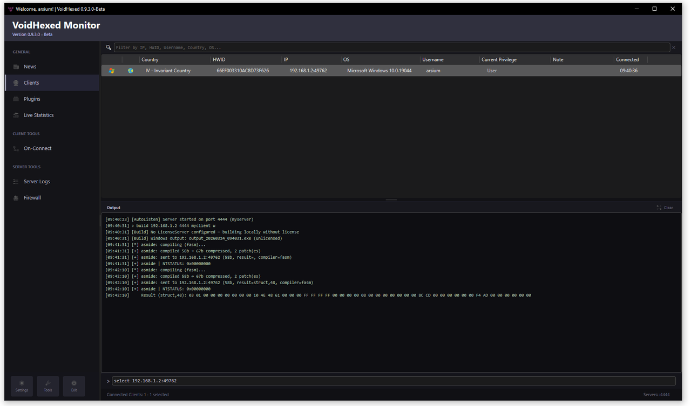Image resolution: width=691 pixels, height=406 pixels.
Task: Clear the Output log
Action: pos(665,208)
